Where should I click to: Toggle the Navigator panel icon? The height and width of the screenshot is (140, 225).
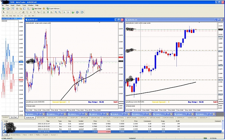click(x=21, y=9)
